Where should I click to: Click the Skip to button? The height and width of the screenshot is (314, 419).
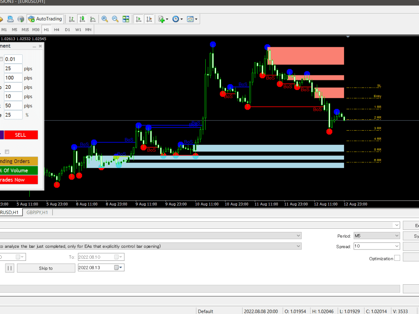[46, 268]
